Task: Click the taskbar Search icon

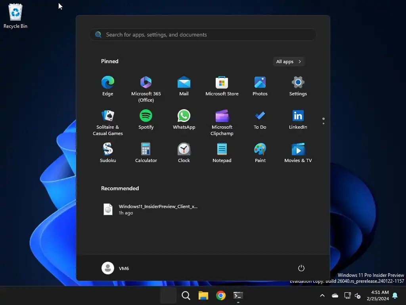Action: (x=186, y=295)
